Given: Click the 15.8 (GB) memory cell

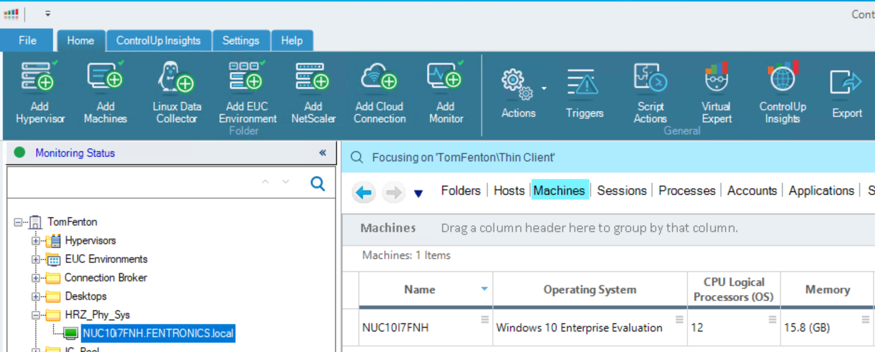Looking at the screenshot, I should [827, 327].
